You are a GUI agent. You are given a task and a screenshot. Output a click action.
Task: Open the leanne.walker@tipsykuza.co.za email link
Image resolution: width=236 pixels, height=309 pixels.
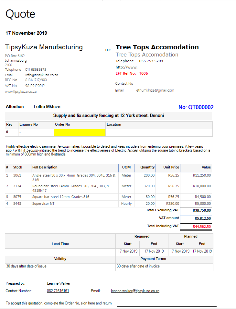point(135,291)
